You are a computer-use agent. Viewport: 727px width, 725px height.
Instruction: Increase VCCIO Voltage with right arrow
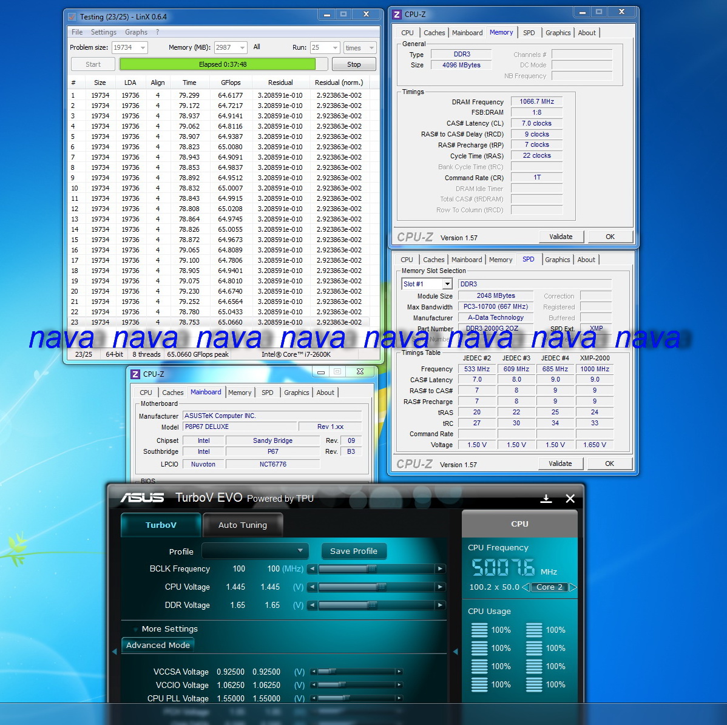(399, 685)
